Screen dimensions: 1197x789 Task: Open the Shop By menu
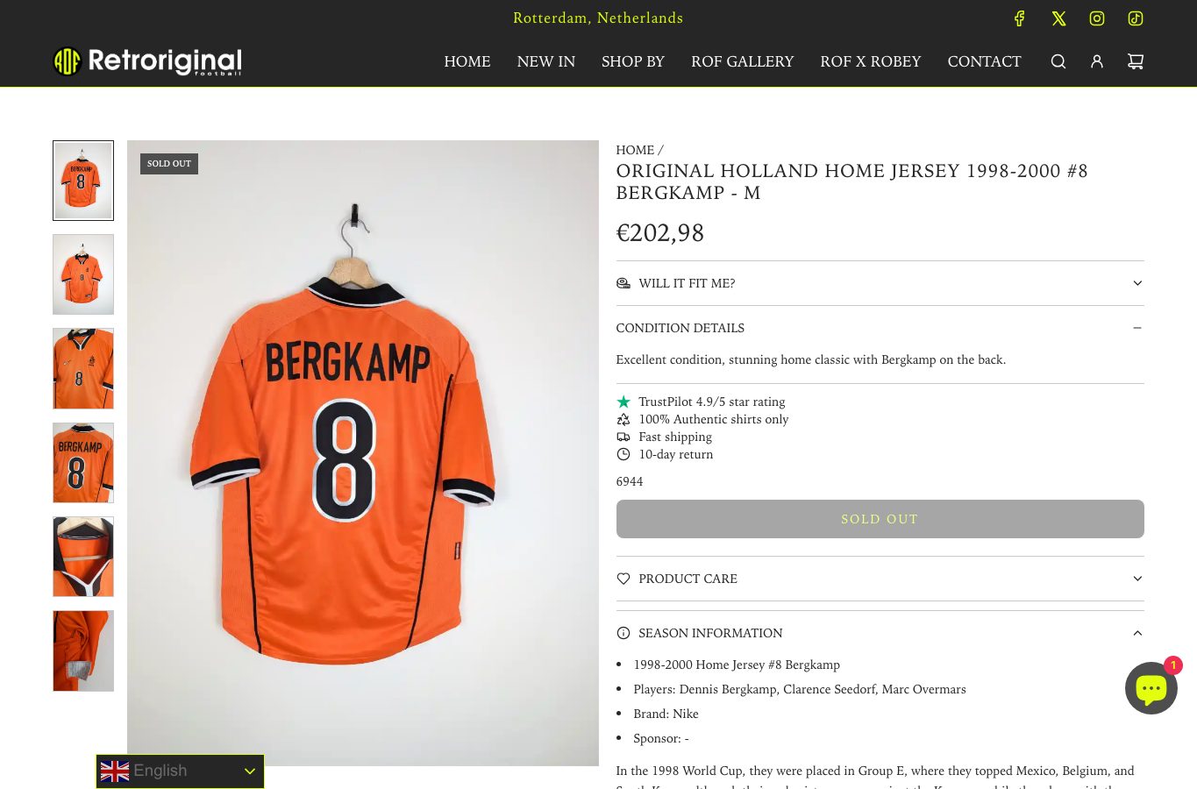tap(633, 61)
